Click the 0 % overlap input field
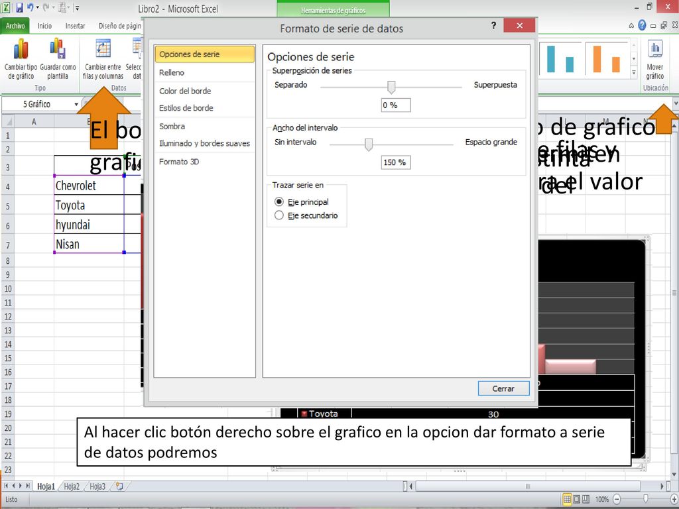Screen dimensions: 679x509 click(x=396, y=105)
